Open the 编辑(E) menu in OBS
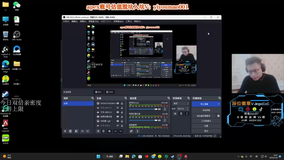Image resolution: width=284 pixels, height=160 pixels. tap(75, 21)
